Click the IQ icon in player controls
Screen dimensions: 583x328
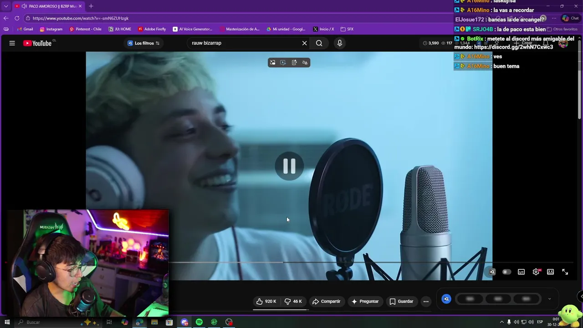tap(492, 272)
